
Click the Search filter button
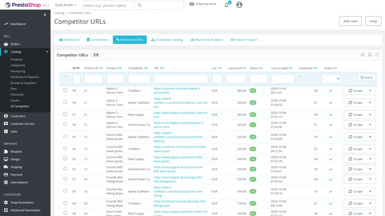(x=367, y=77)
